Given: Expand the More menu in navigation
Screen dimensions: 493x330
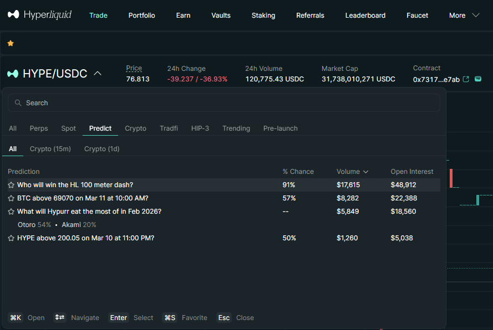Looking at the screenshot, I should pos(476,15).
